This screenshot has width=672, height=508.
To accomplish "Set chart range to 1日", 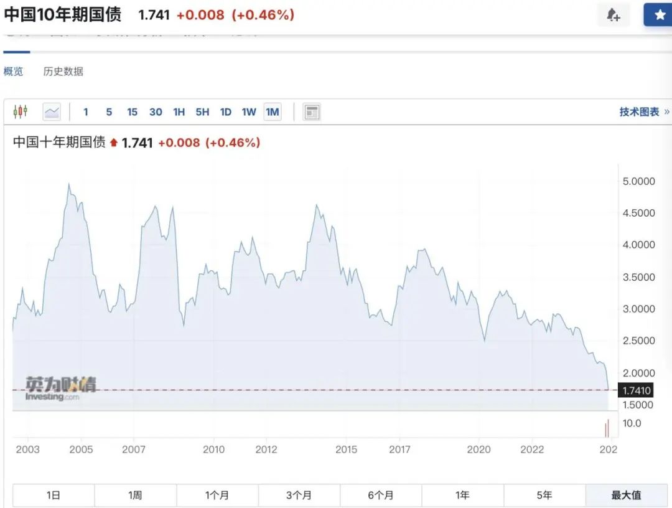I will pyautogui.click(x=54, y=495).
